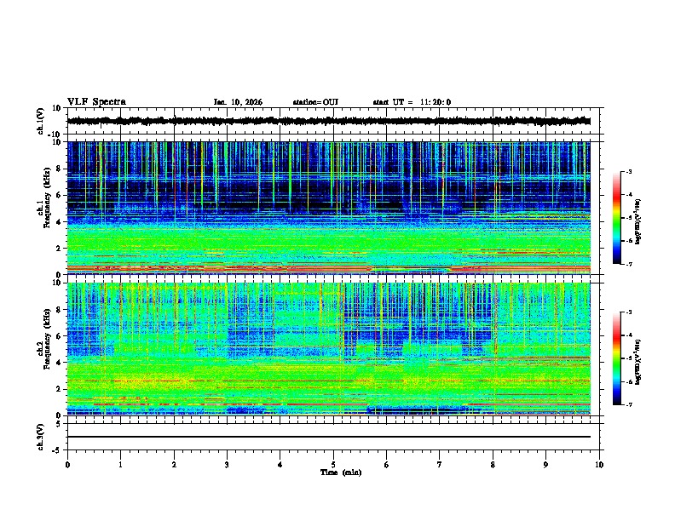Click time axis tick label "6"

(x=387, y=465)
